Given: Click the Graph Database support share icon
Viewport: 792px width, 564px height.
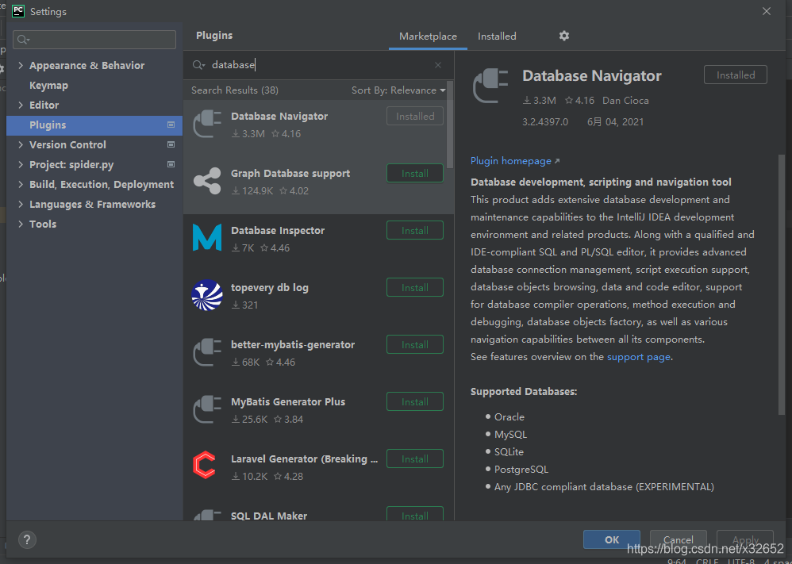Looking at the screenshot, I should click(x=207, y=182).
